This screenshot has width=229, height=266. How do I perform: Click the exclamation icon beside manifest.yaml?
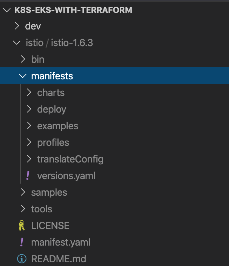click(x=21, y=242)
